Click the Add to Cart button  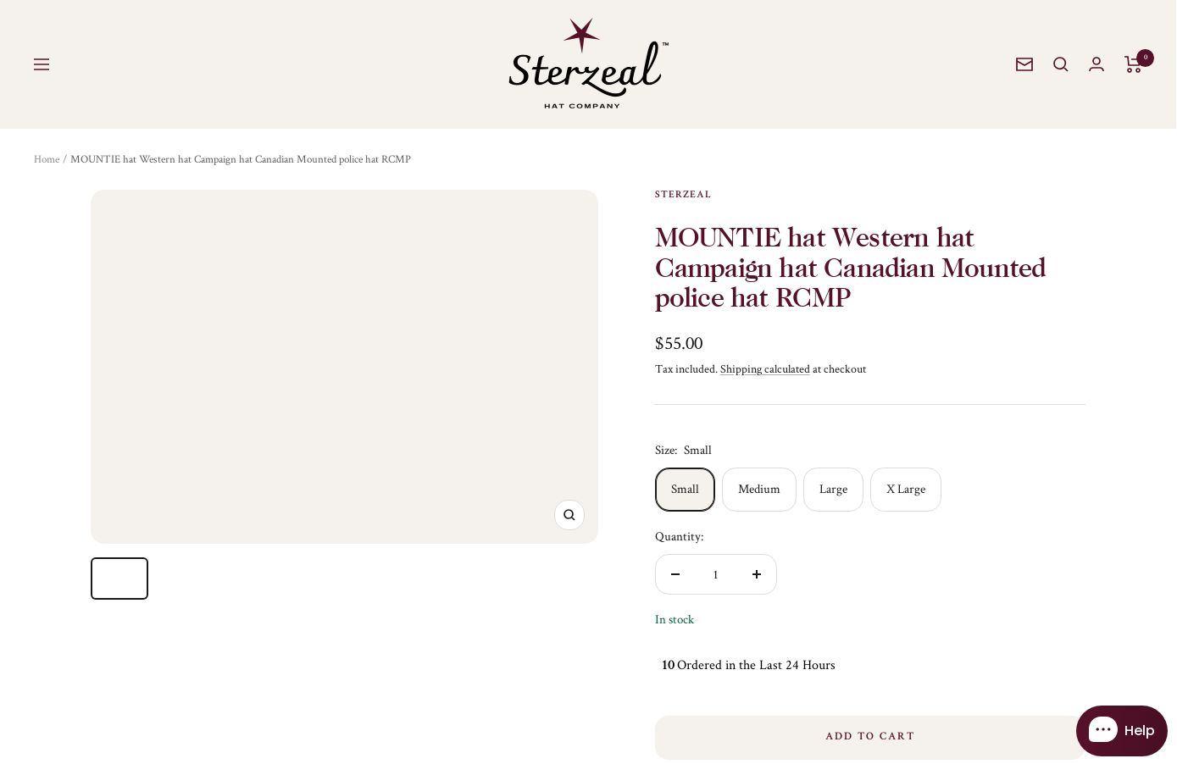pos(870,737)
